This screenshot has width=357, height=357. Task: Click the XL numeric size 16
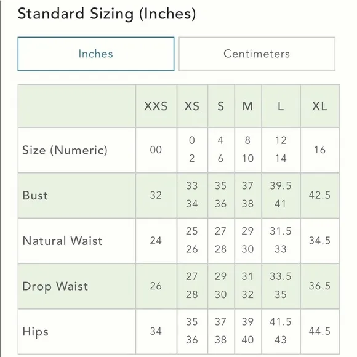(319, 150)
